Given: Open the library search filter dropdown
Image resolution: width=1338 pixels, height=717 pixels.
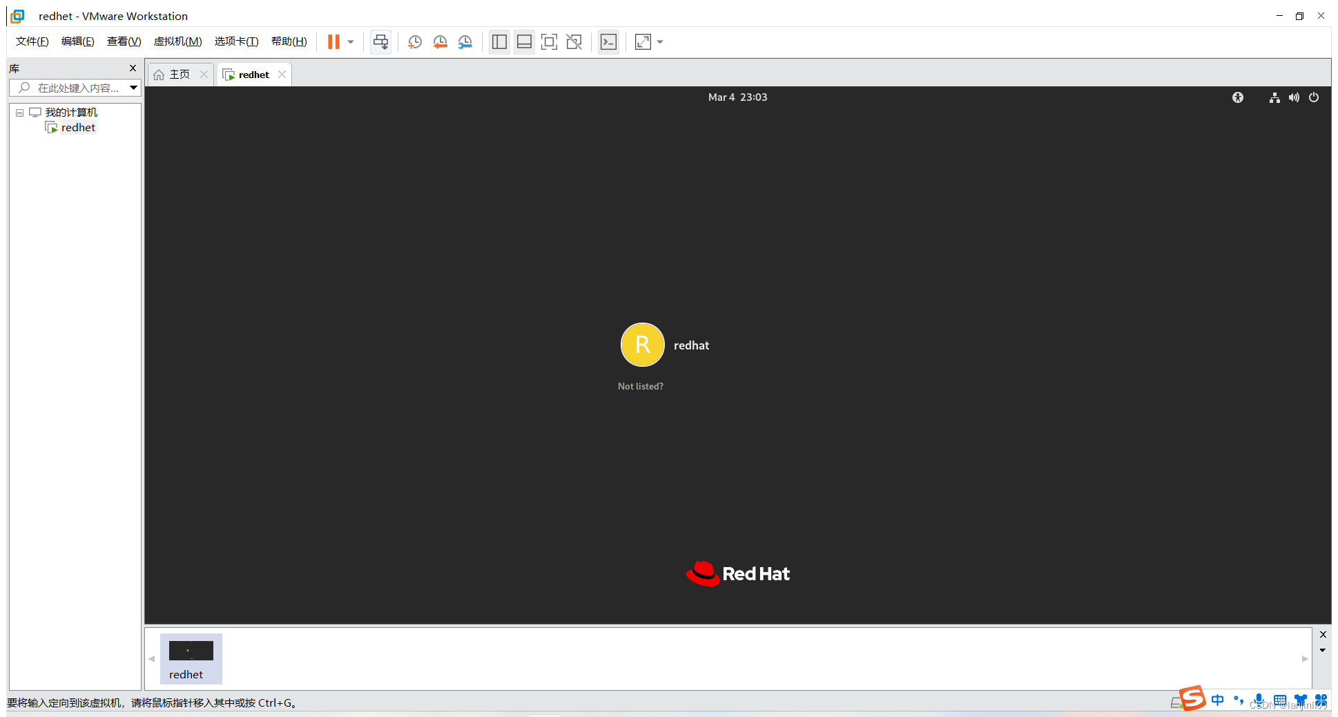Looking at the screenshot, I should pos(133,88).
